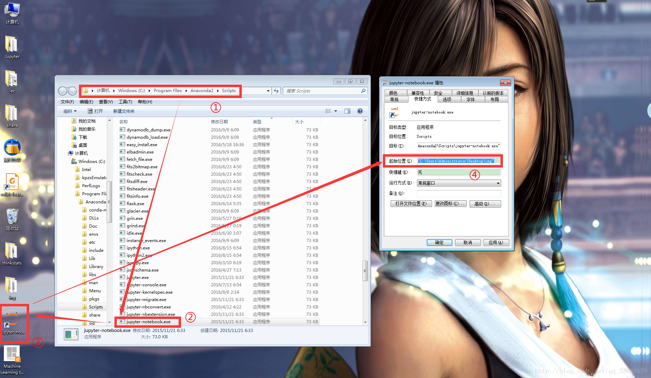The image size is (651, 378).
Task: Switch to the 兼容性 tab in Properties
Action: click(x=418, y=93)
